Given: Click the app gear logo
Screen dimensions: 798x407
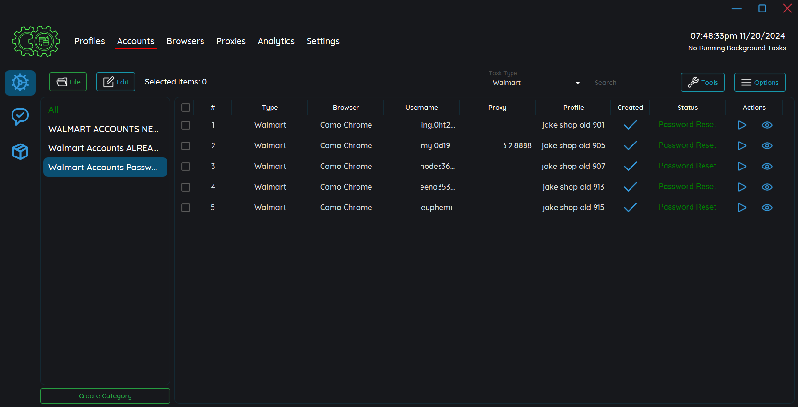Looking at the screenshot, I should (36, 41).
